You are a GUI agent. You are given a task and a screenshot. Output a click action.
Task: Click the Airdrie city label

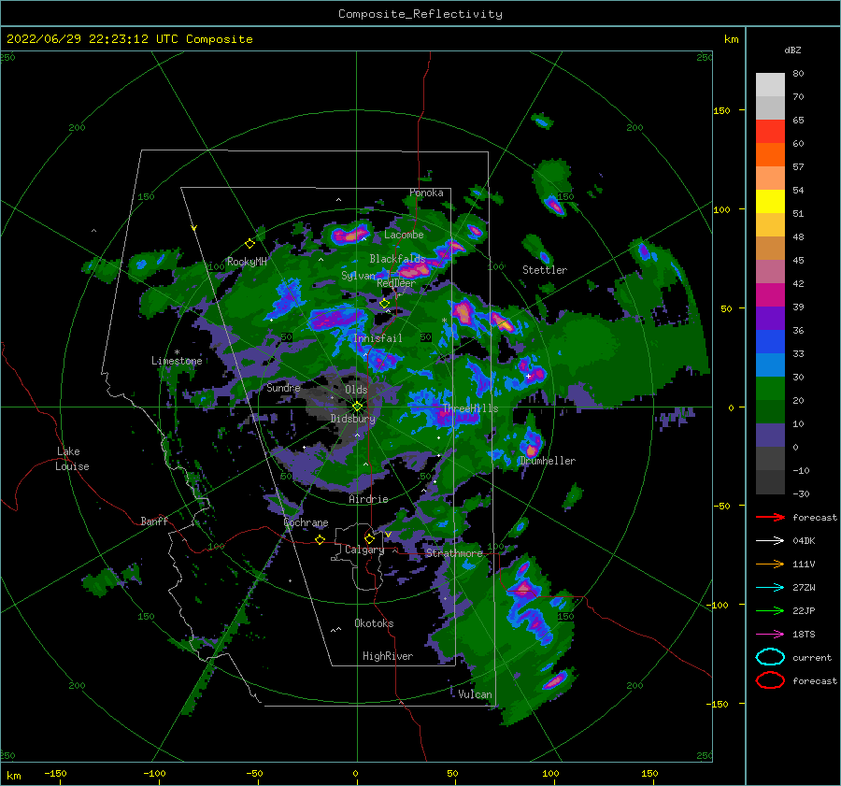[x=368, y=499]
